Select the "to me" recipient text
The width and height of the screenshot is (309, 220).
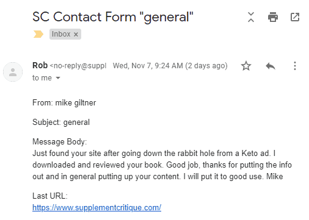pyautogui.click(x=42, y=78)
